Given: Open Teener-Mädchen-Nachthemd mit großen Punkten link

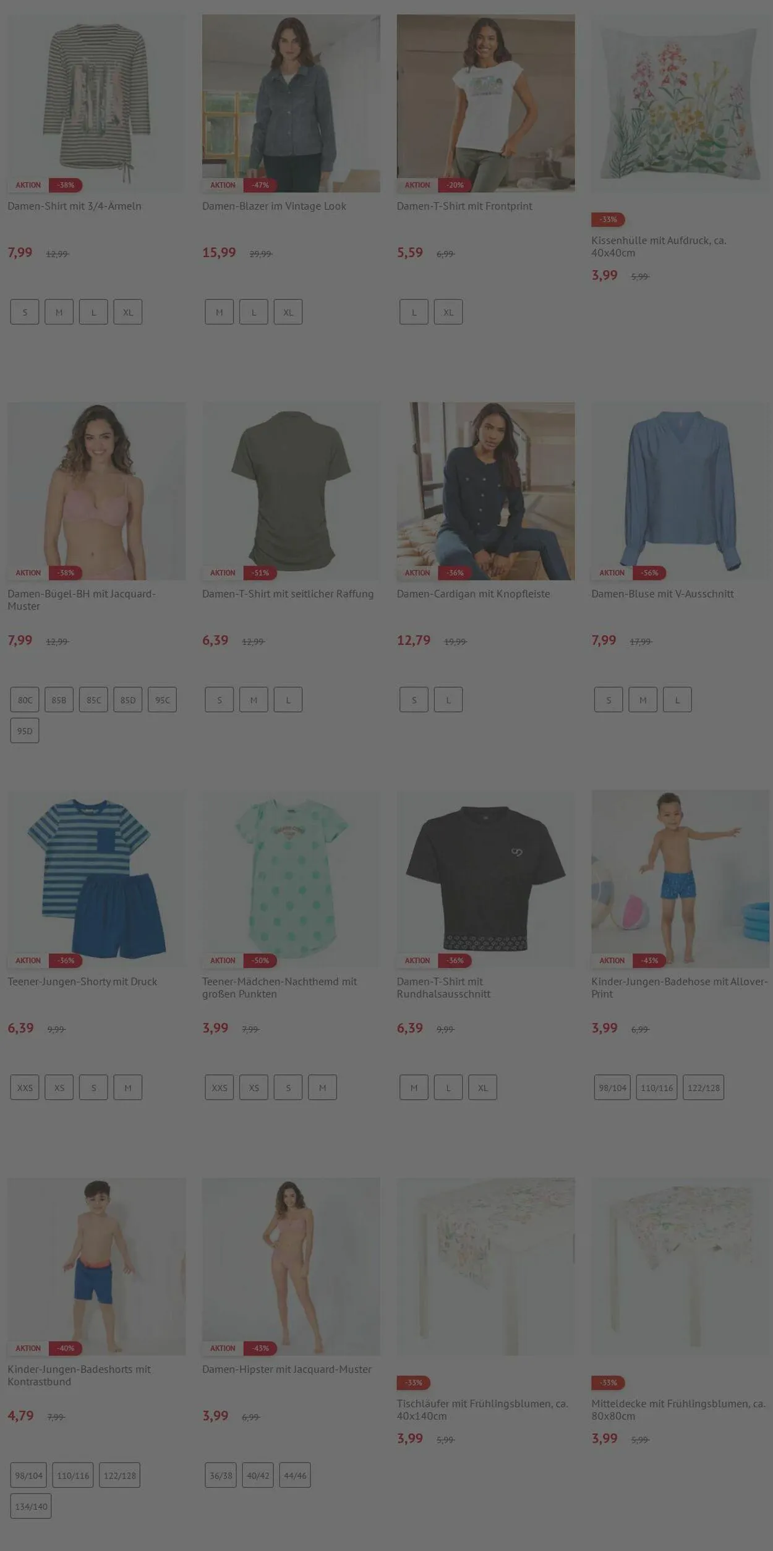Looking at the screenshot, I should [280, 988].
